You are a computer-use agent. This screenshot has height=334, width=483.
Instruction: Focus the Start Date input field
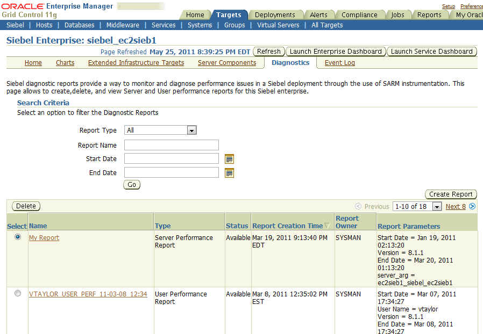pyautogui.click(x=171, y=159)
